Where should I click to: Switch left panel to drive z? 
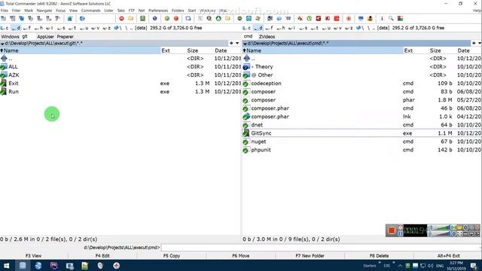pos(106,28)
